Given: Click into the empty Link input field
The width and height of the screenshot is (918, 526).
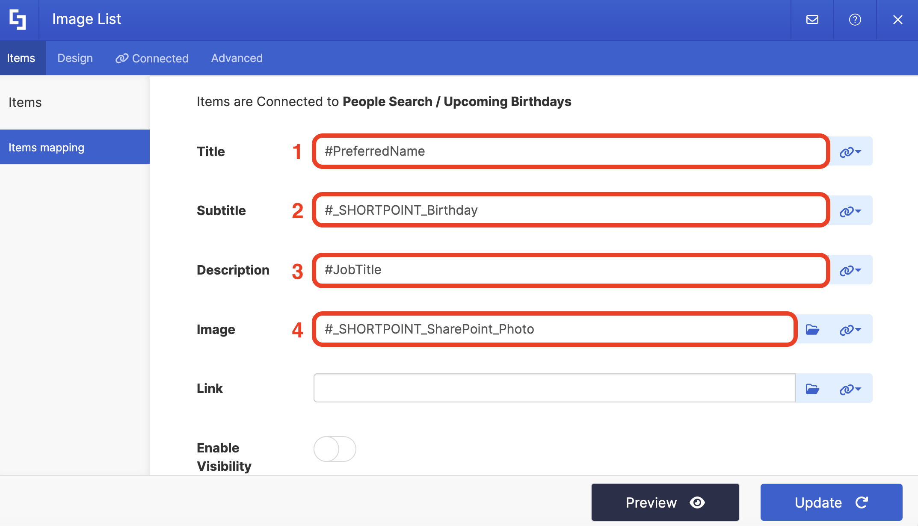Looking at the screenshot, I should (554, 388).
